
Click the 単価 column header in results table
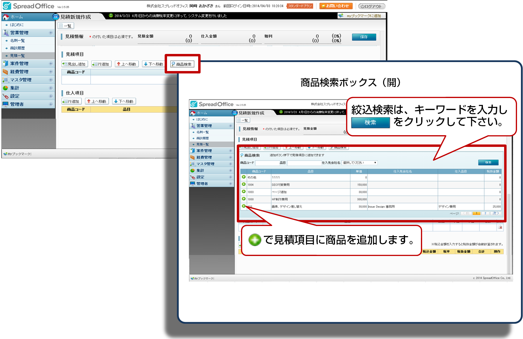tap(359, 171)
